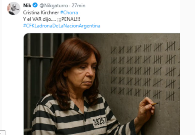Select the "Cristina Kirchner" tweet text
The width and height of the screenshot is (195, 135).
[x=41, y=13]
